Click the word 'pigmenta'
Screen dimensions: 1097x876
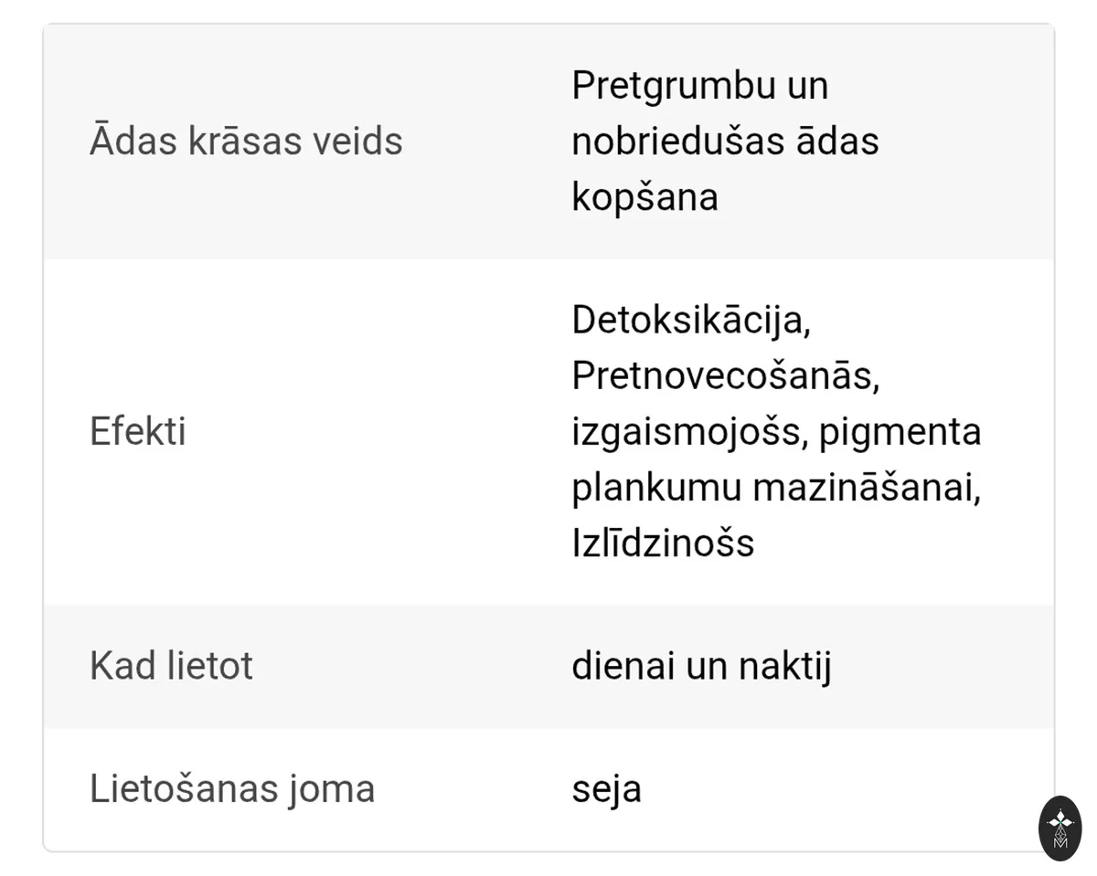900,431
